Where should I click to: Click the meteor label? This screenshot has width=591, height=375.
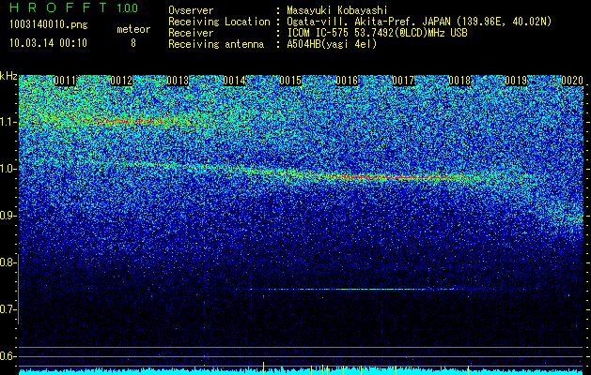pyautogui.click(x=133, y=29)
